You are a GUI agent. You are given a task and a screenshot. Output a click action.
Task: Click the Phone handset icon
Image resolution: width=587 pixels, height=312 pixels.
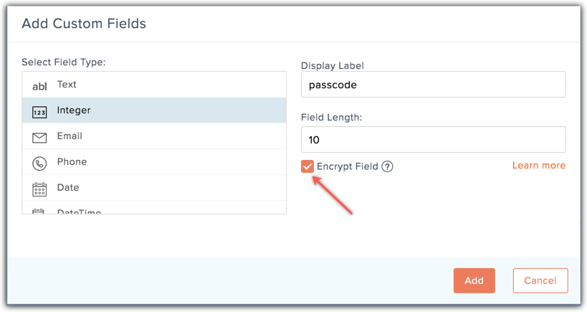click(x=39, y=164)
